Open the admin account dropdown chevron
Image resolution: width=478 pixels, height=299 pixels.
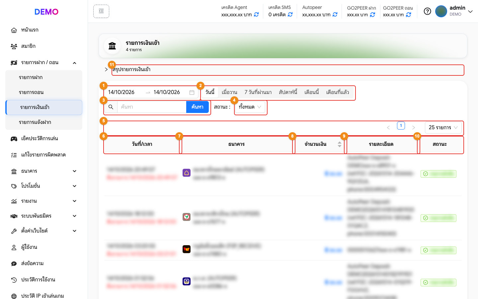point(470,12)
